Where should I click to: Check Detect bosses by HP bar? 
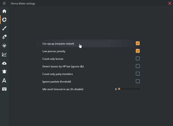(138, 66)
